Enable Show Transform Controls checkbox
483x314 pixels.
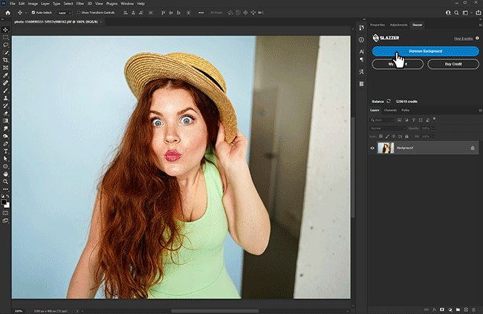[x=79, y=13]
